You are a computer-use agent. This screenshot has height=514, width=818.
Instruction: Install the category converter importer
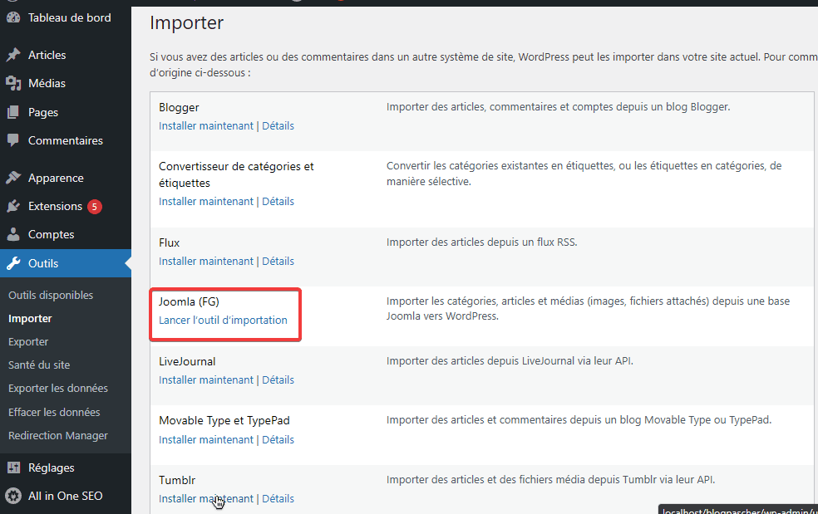point(206,201)
